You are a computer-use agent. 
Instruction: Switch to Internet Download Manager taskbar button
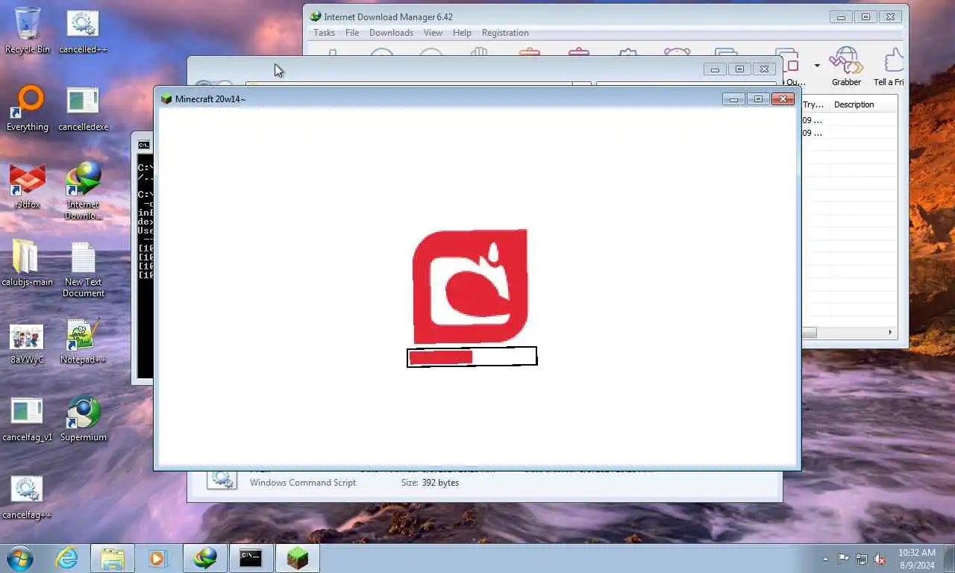coord(205,558)
